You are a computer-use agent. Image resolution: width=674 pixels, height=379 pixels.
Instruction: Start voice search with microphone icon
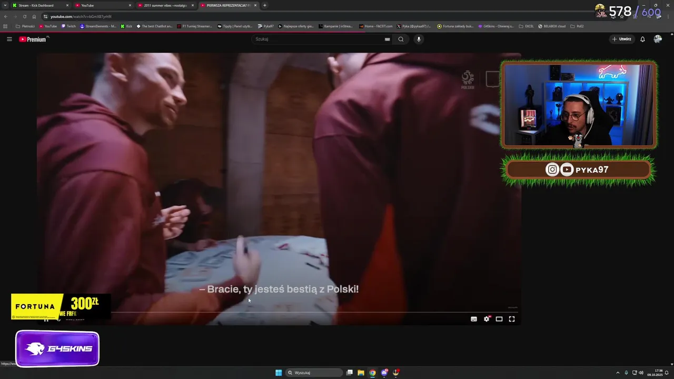pos(419,39)
